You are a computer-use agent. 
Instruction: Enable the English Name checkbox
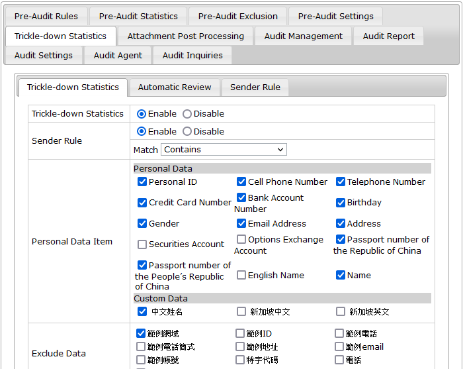[x=241, y=275]
